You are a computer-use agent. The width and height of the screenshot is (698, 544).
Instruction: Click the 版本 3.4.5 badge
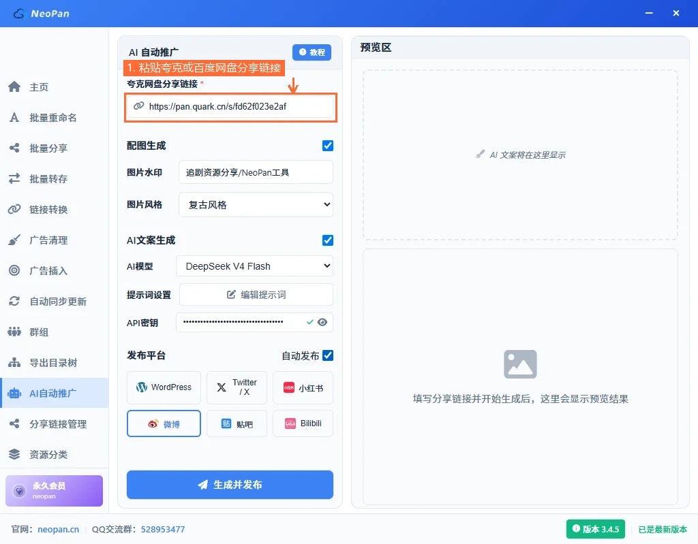tap(596, 529)
